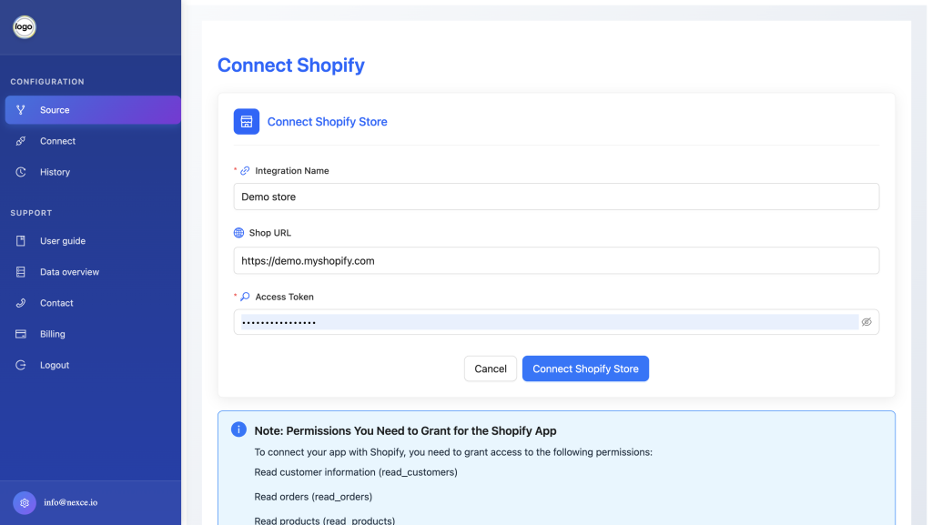Screen dimensions: 932x525
Task: Click the Connect Shopify Store button
Action: [x=585, y=369]
